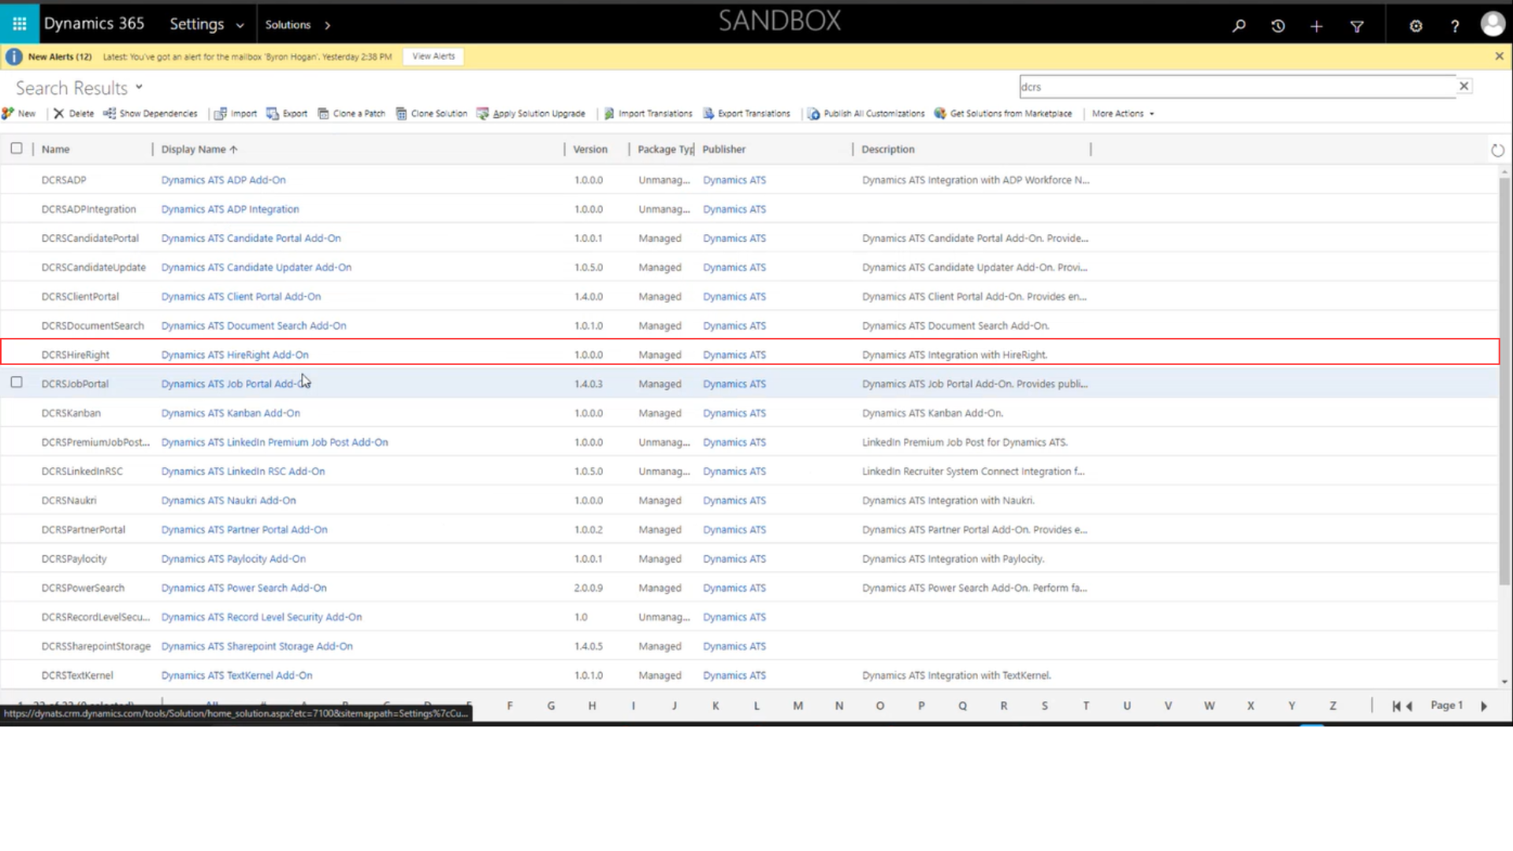Open Dynamics ATS Job Portal Add-On
Viewport: 1513px width, 851px height.
[x=235, y=384]
